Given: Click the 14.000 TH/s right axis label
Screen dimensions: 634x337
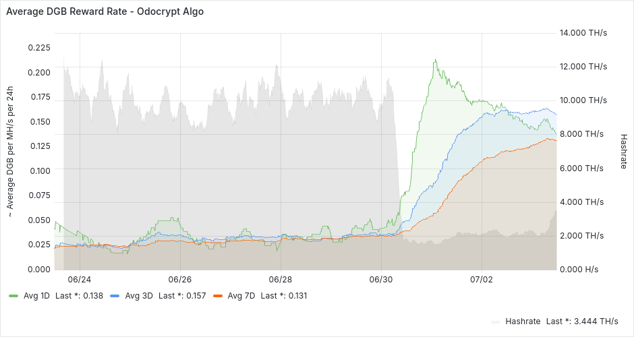Looking at the screenshot, I should coord(583,33).
